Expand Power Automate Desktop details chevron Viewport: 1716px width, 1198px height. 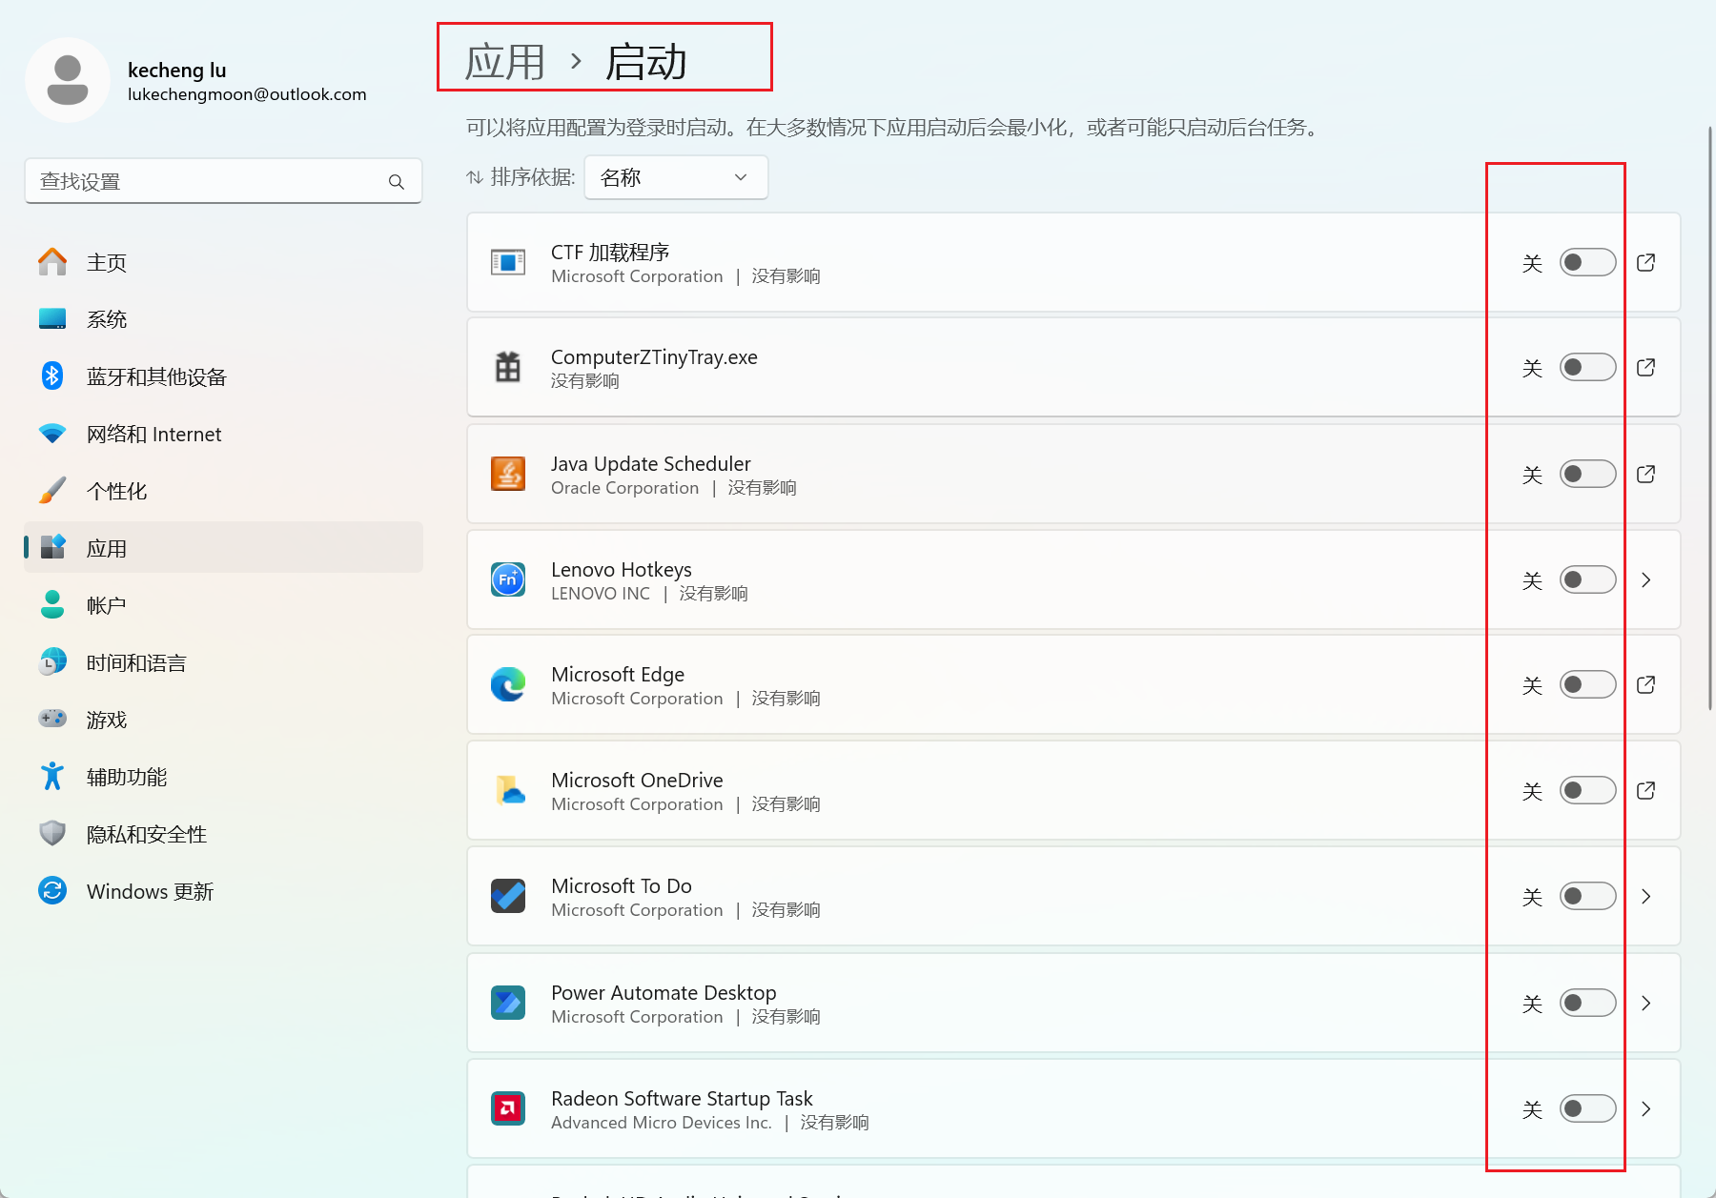tap(1645, 1003)
